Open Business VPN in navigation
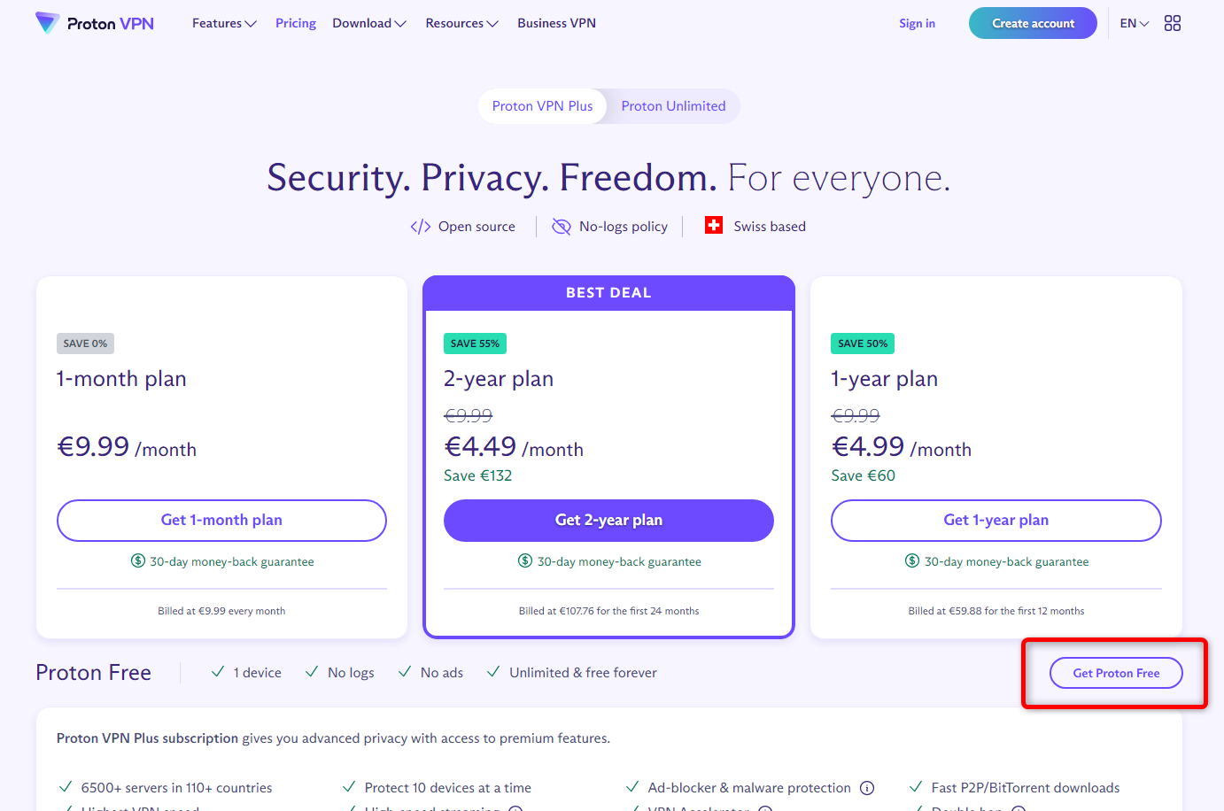The width and height of the screenshot is (1224, 811). (556, 23)
